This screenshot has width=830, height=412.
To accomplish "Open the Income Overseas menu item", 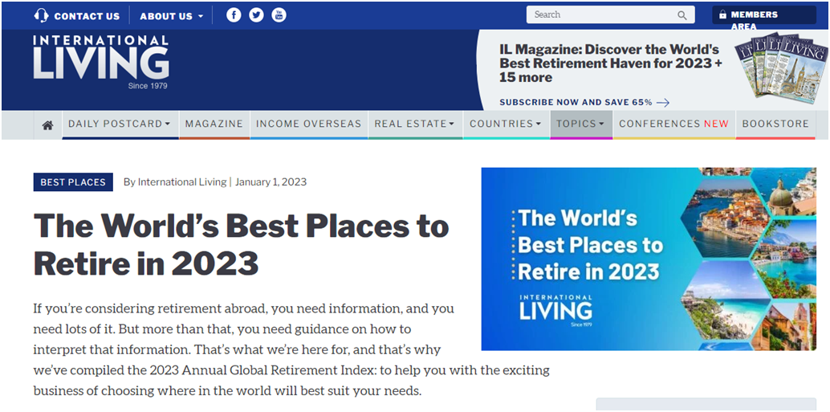I will click(x=308, y=124).
